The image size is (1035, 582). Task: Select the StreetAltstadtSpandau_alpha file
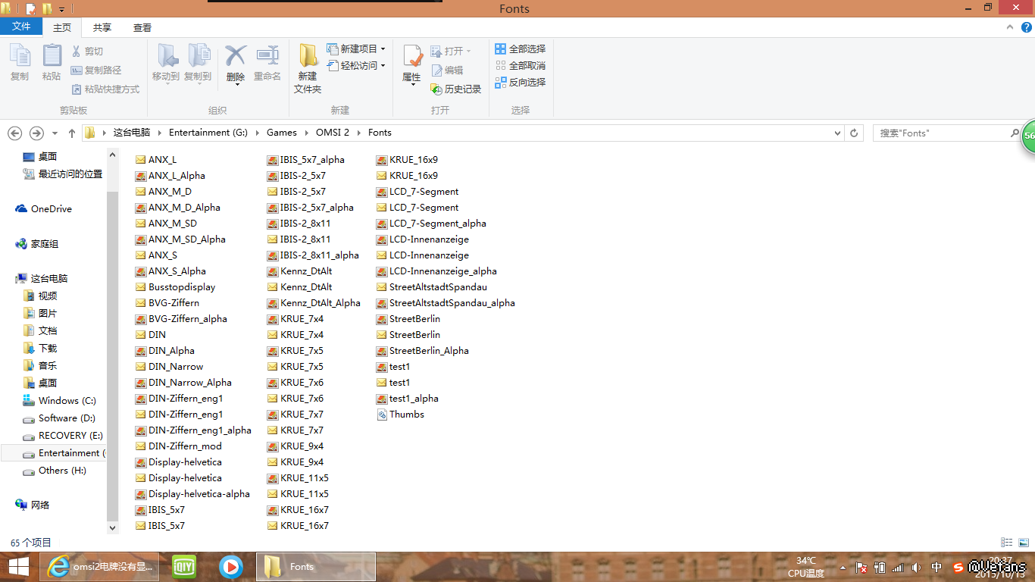[x=446, y=303]
